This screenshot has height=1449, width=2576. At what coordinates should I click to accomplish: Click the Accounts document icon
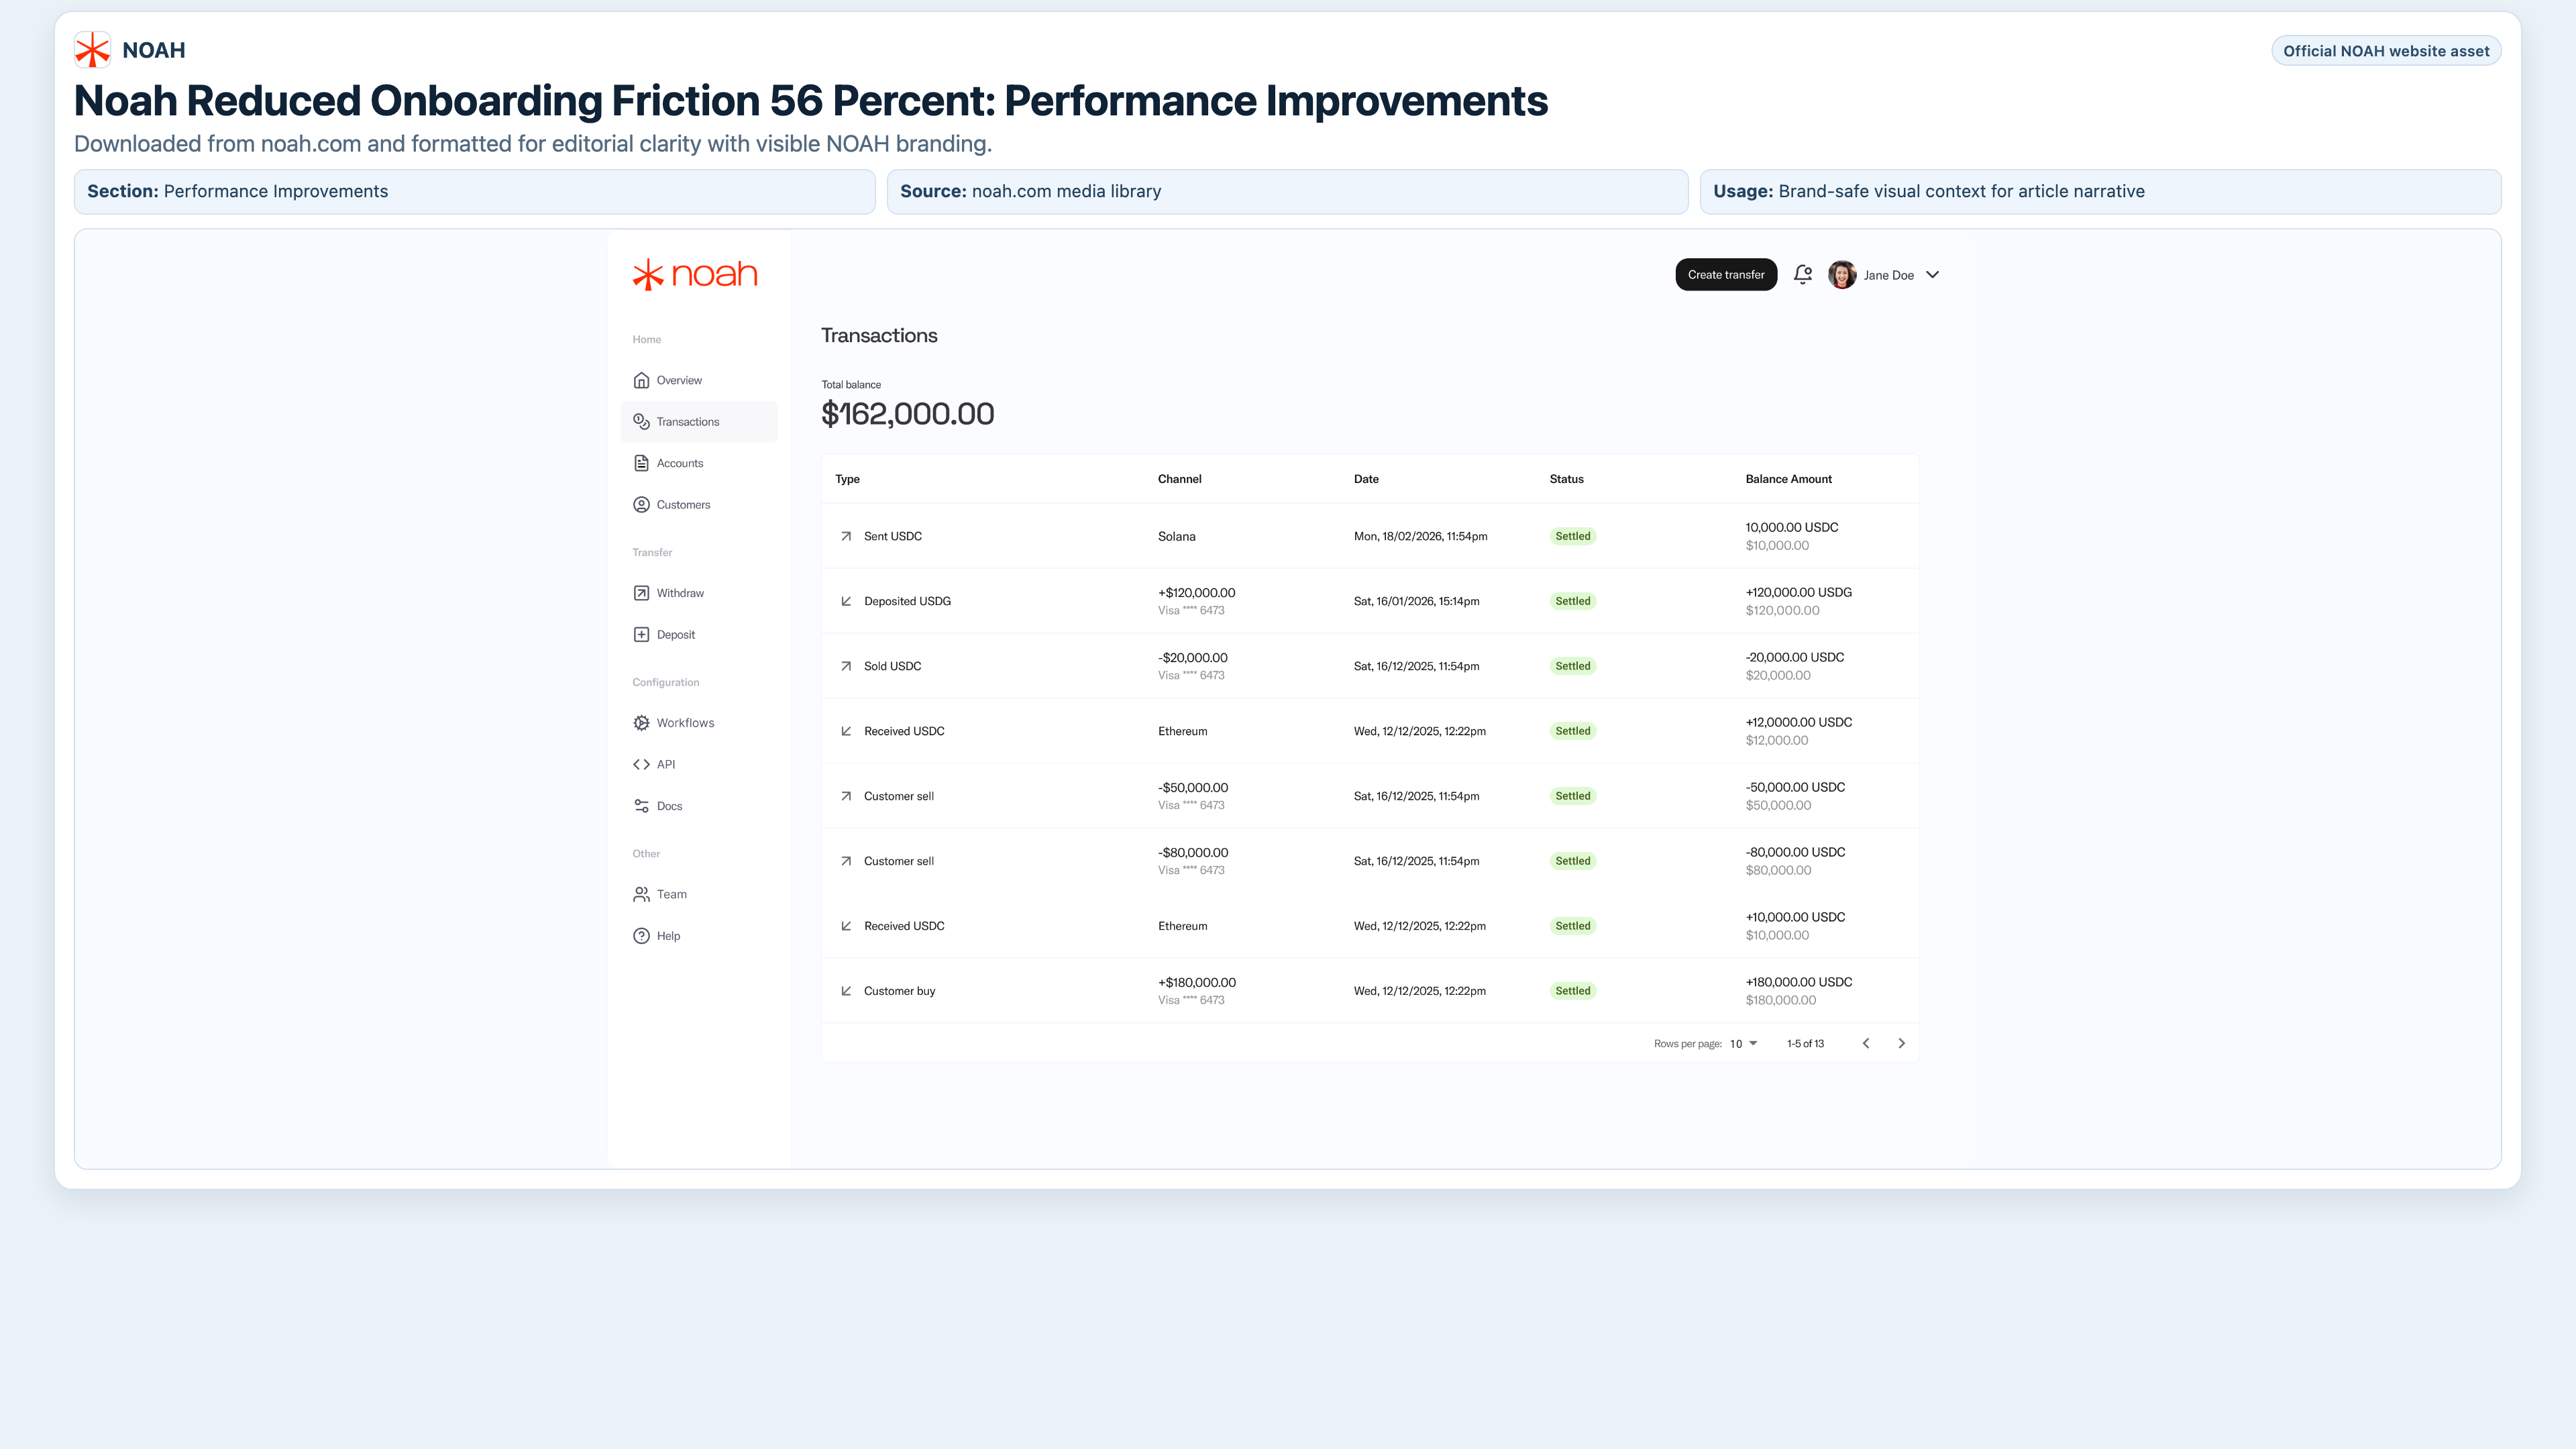pyautogui.click(x=641, y=463)
